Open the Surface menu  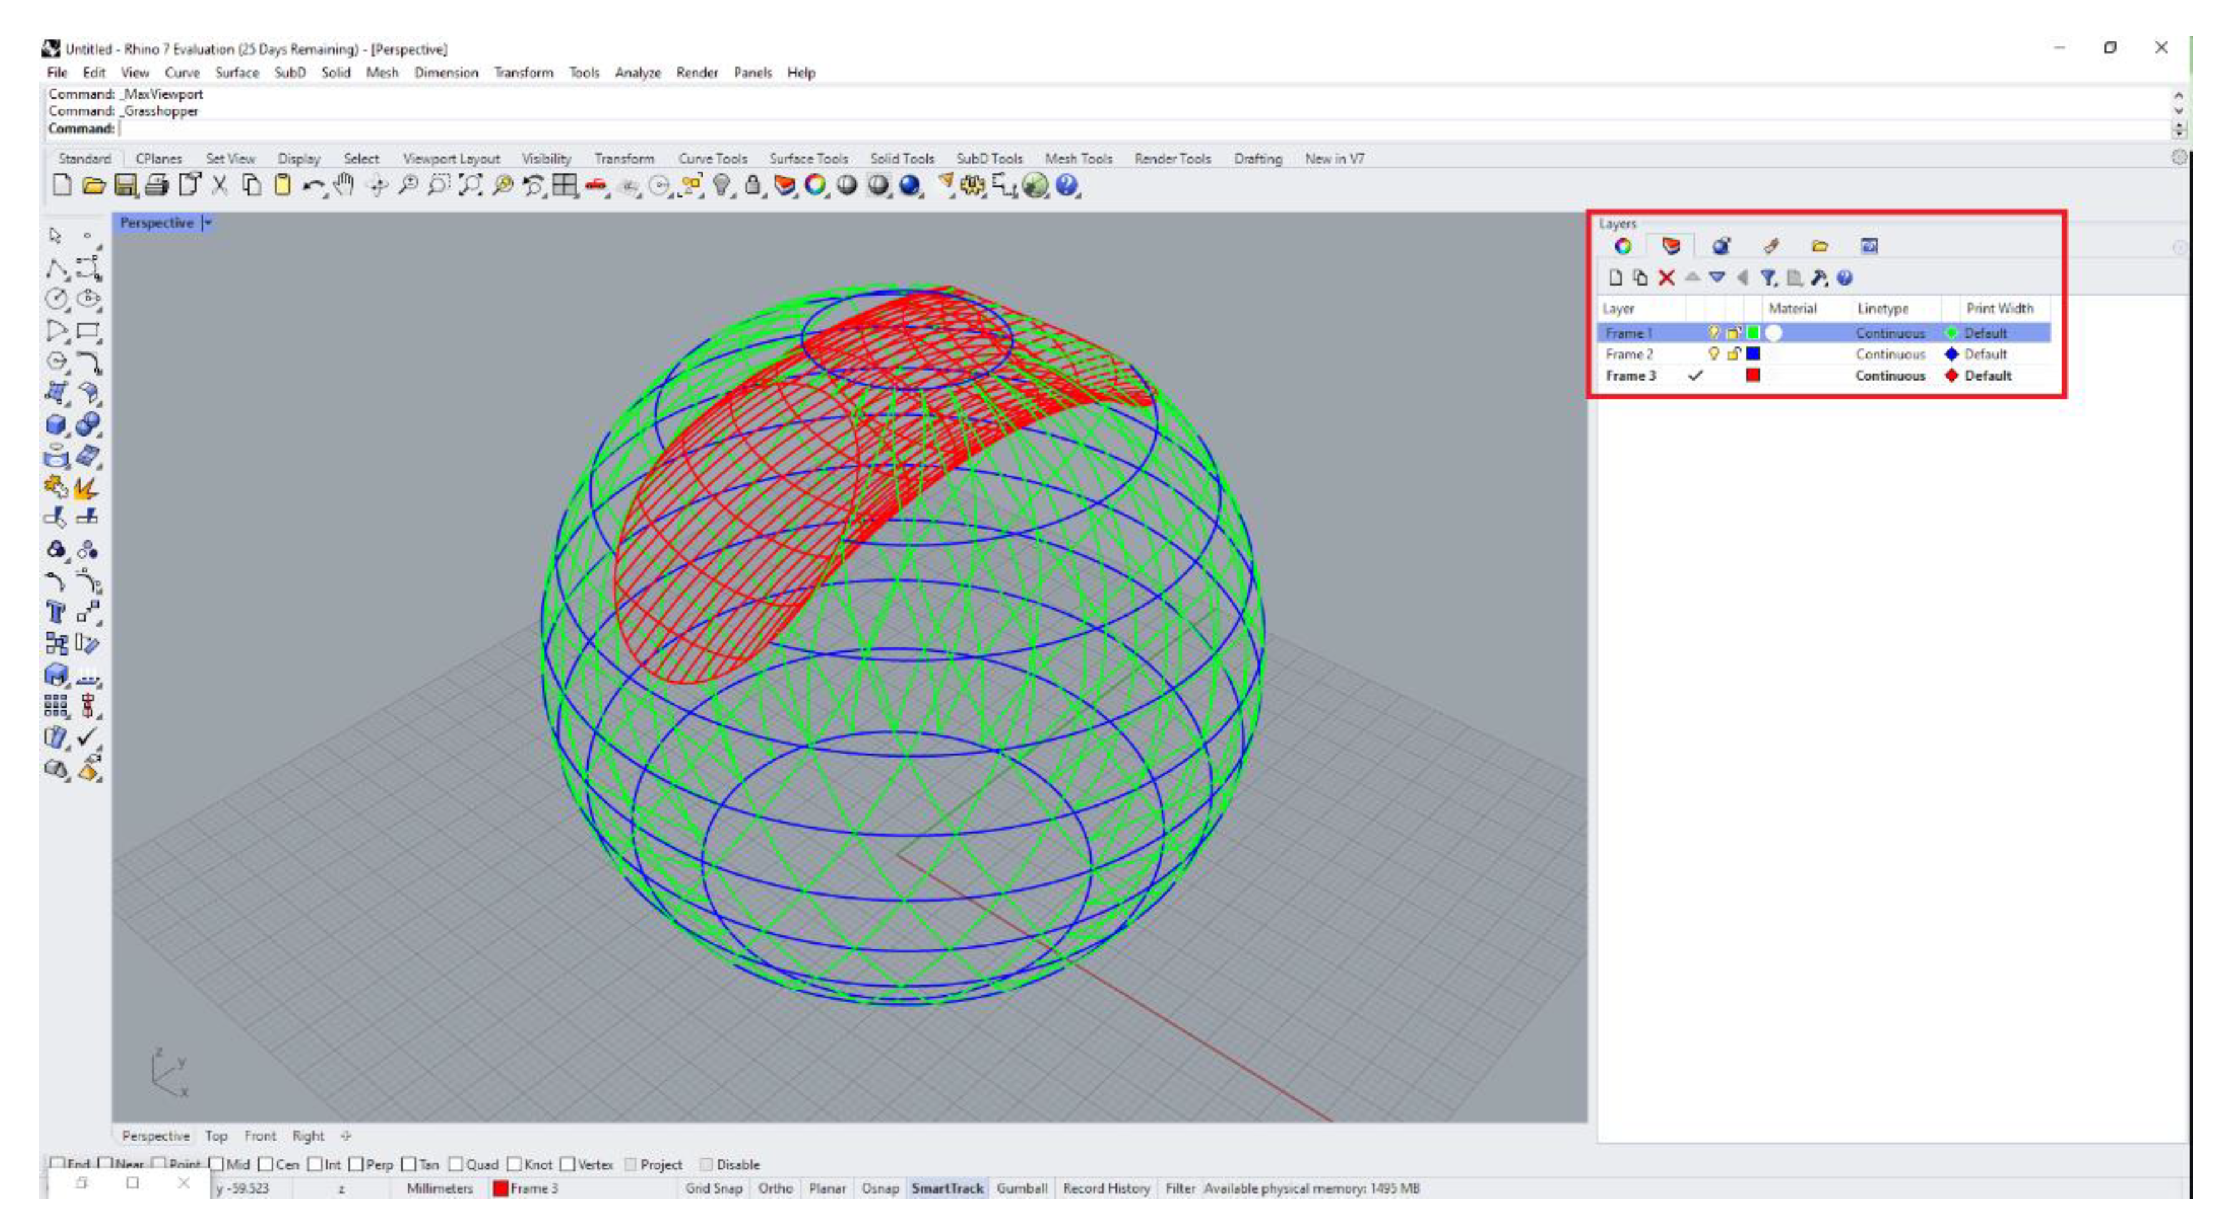236,72
